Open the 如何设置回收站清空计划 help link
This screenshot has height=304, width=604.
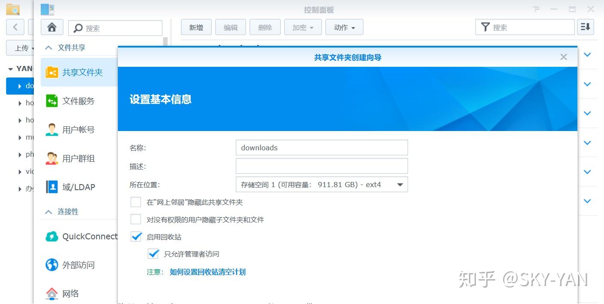click(x=208, y=272)
